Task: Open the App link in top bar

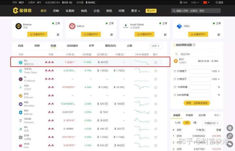Action: click(183, 2)
